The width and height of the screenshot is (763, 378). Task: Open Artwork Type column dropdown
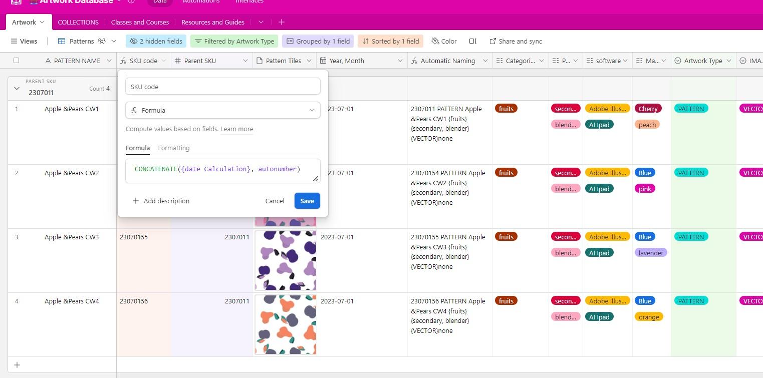coord(728,61)
